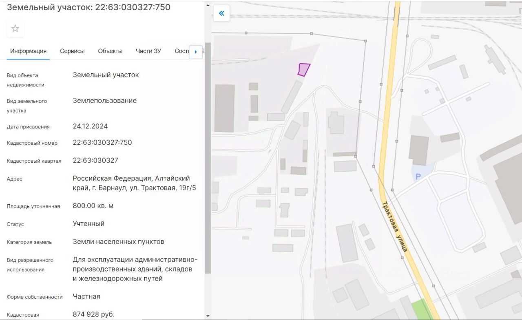Click the ownership form value Частная
The height and width of the screenshot is (320, 522).
(x=86, y=296)
